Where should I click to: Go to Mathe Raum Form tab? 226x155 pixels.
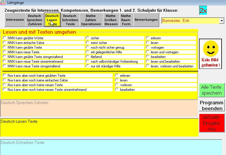[x=126, y=20]
